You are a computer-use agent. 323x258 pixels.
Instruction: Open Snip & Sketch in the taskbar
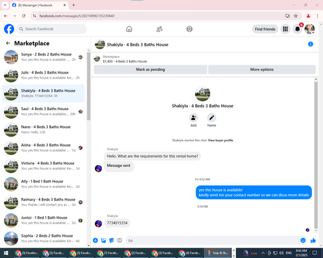[x=218, y=253]
